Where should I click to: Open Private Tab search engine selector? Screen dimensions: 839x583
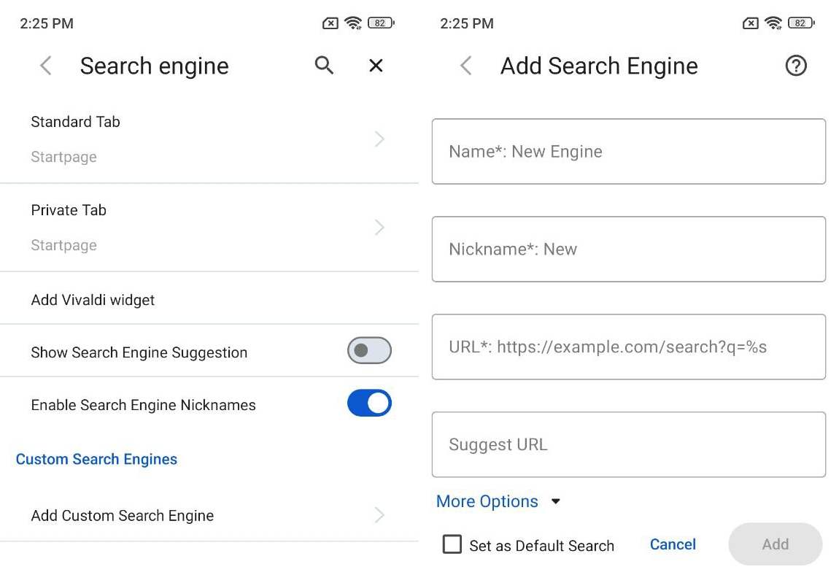coord(210,227)
